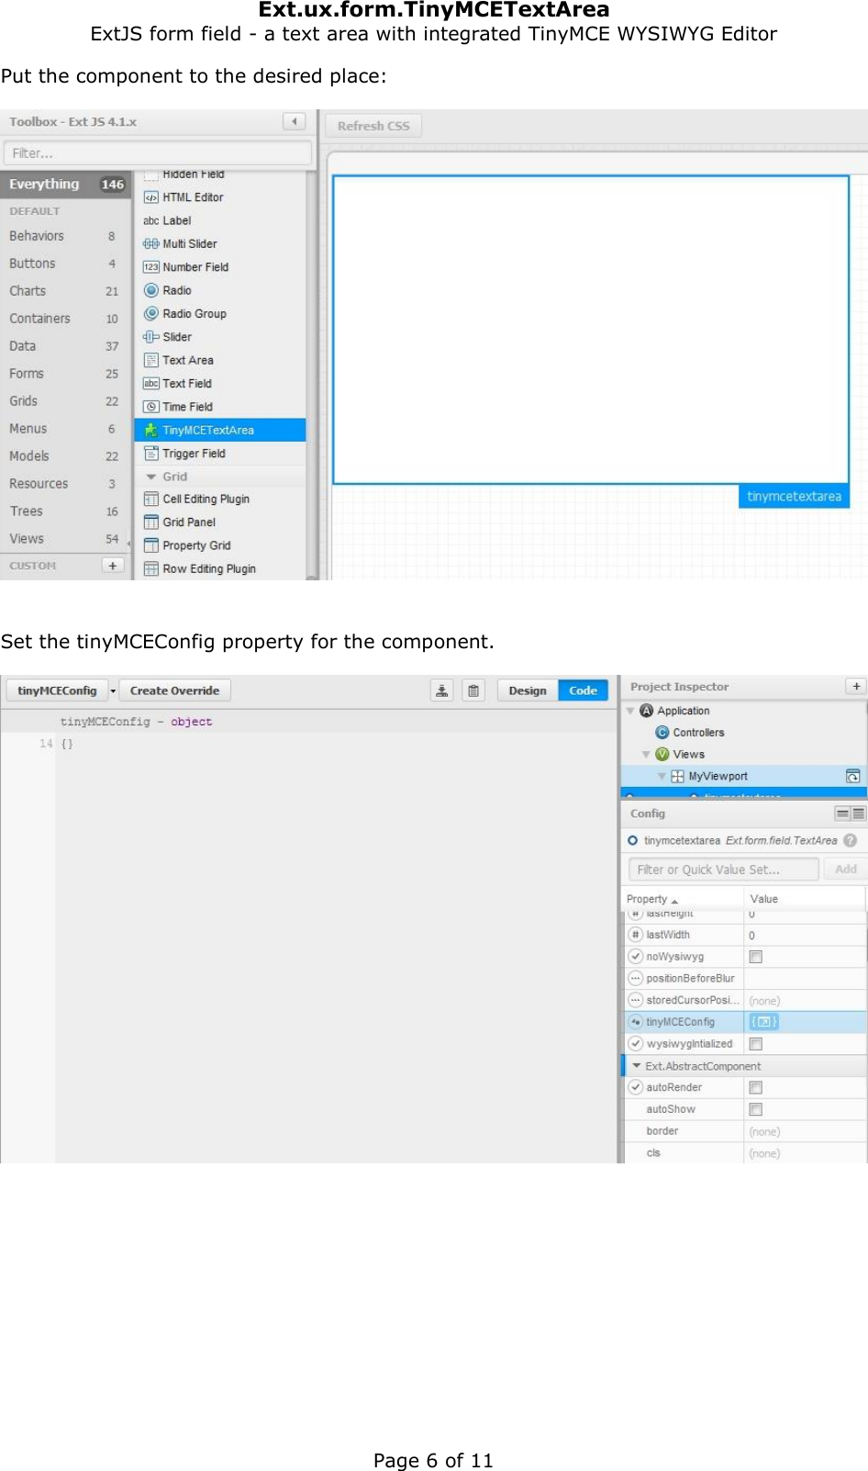This screenshot has height=1471, width=868.
Task: Click the positionBeforeBlur property row
Action: 744,979
